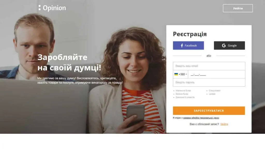The height and width of the screenshot is (149, 265).
Task: Sign up with the dark Google button
Action: point(229,46)
